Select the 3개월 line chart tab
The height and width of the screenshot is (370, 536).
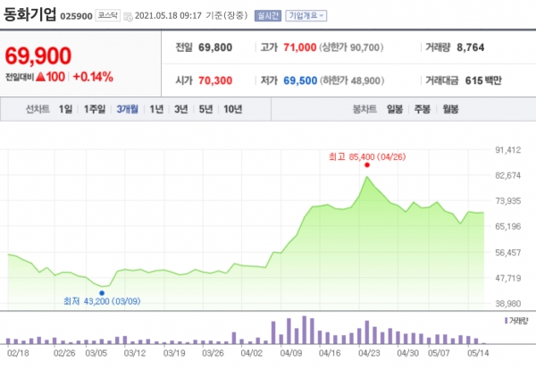pyautogui.click(x=127, y=109)
